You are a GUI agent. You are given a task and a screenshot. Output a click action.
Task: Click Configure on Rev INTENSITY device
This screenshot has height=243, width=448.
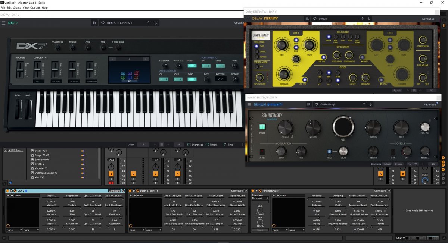click(x=380, y=191)
